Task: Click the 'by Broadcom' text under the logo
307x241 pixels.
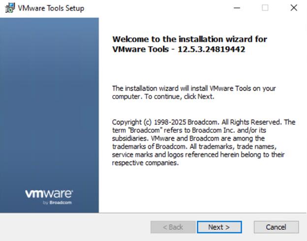Action: click(58, 203)
